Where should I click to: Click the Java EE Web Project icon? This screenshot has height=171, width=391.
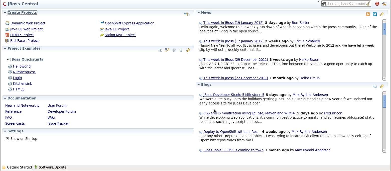(x=7, y=29)
